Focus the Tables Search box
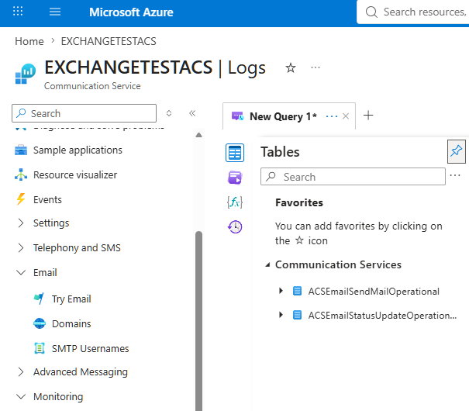Image resolution: width=469 pixels, height=411 pixels. point(353,177)
